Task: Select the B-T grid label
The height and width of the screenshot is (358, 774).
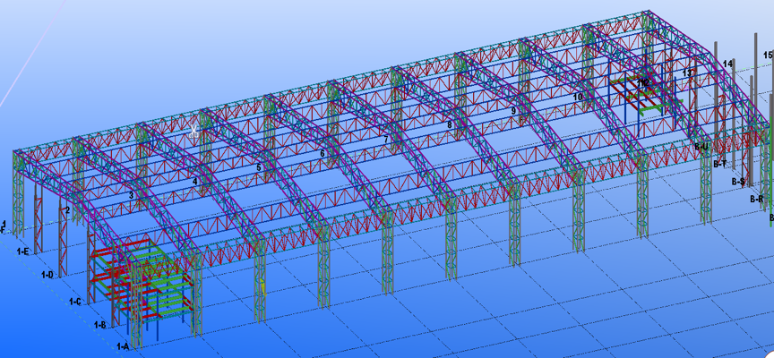Action: click(x=719, y=165)
